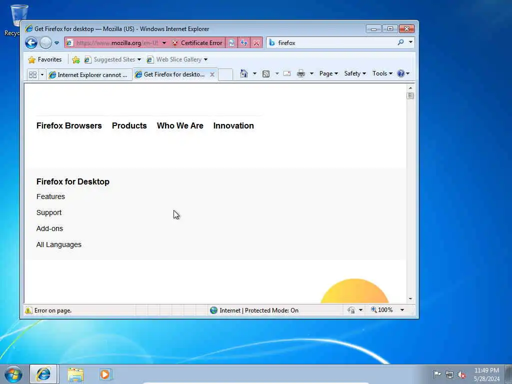
Task: Click the muted volume tray icon
Action: [x=461, y=375]
